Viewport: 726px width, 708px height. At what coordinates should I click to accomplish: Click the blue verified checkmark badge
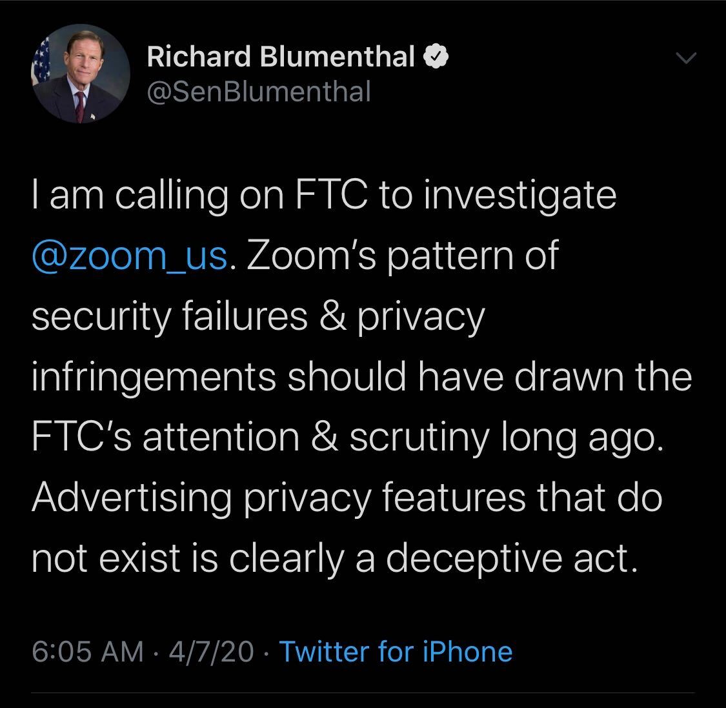[x=436, y=58]
